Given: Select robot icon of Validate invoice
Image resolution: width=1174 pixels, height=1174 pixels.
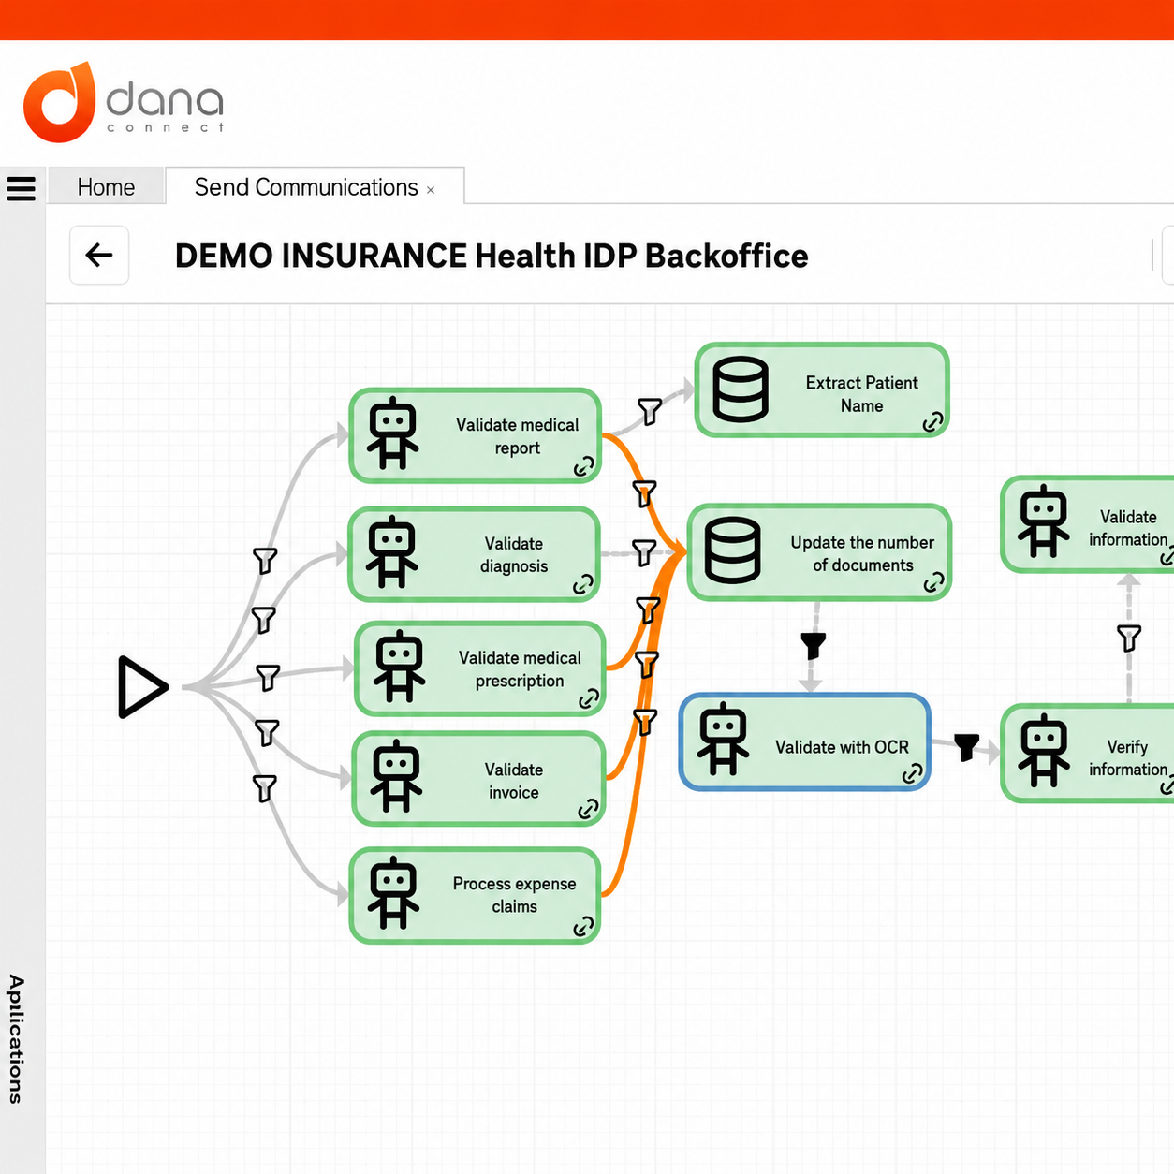Looking at the screenshot, I should (396, 776).
